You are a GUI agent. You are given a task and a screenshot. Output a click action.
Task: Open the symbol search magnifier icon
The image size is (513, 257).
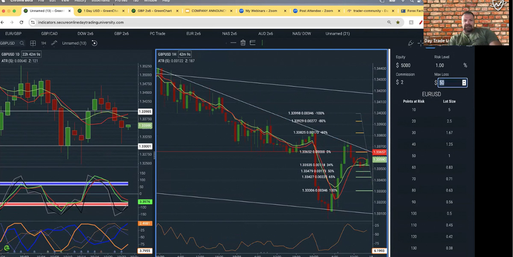click(22, 43)
